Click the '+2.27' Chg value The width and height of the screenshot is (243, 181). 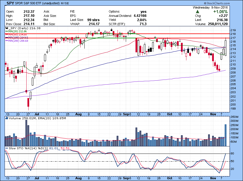click(223, 16)
